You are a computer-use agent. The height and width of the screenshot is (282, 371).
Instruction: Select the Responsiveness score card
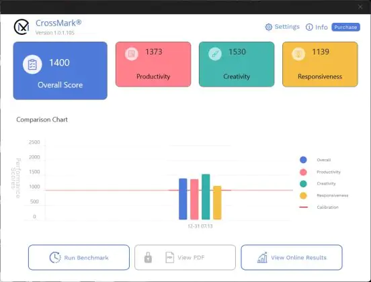320,64
